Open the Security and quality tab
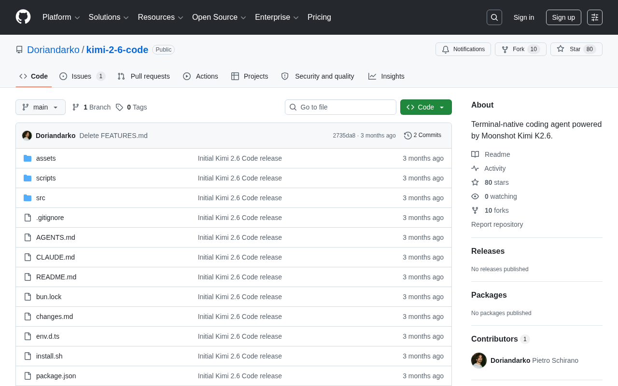The width and height of the screenshot is (618, 386). (318, 76)
